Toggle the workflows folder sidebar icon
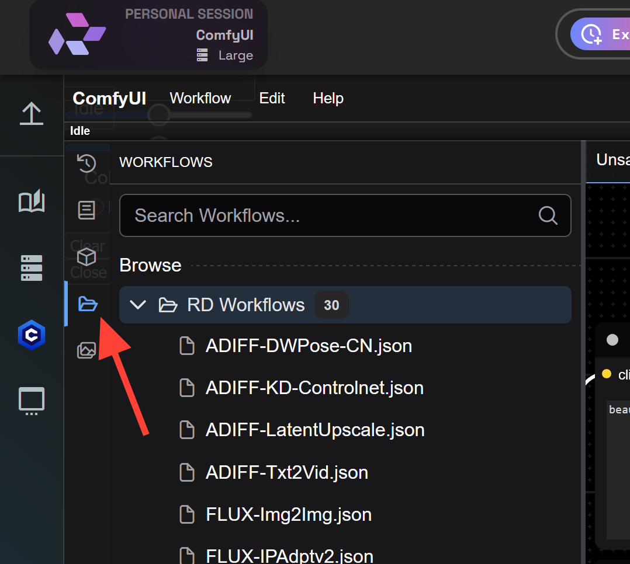Screen dimensions: 630x564 pos(87,304)
